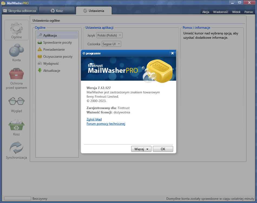Open Forum pomocy technicznej link
The width and height of the screenshot is (257, 203).
pos(106,124)
